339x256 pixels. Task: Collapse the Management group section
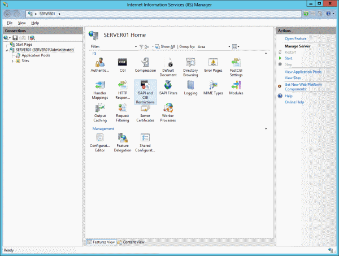[266, 129]
